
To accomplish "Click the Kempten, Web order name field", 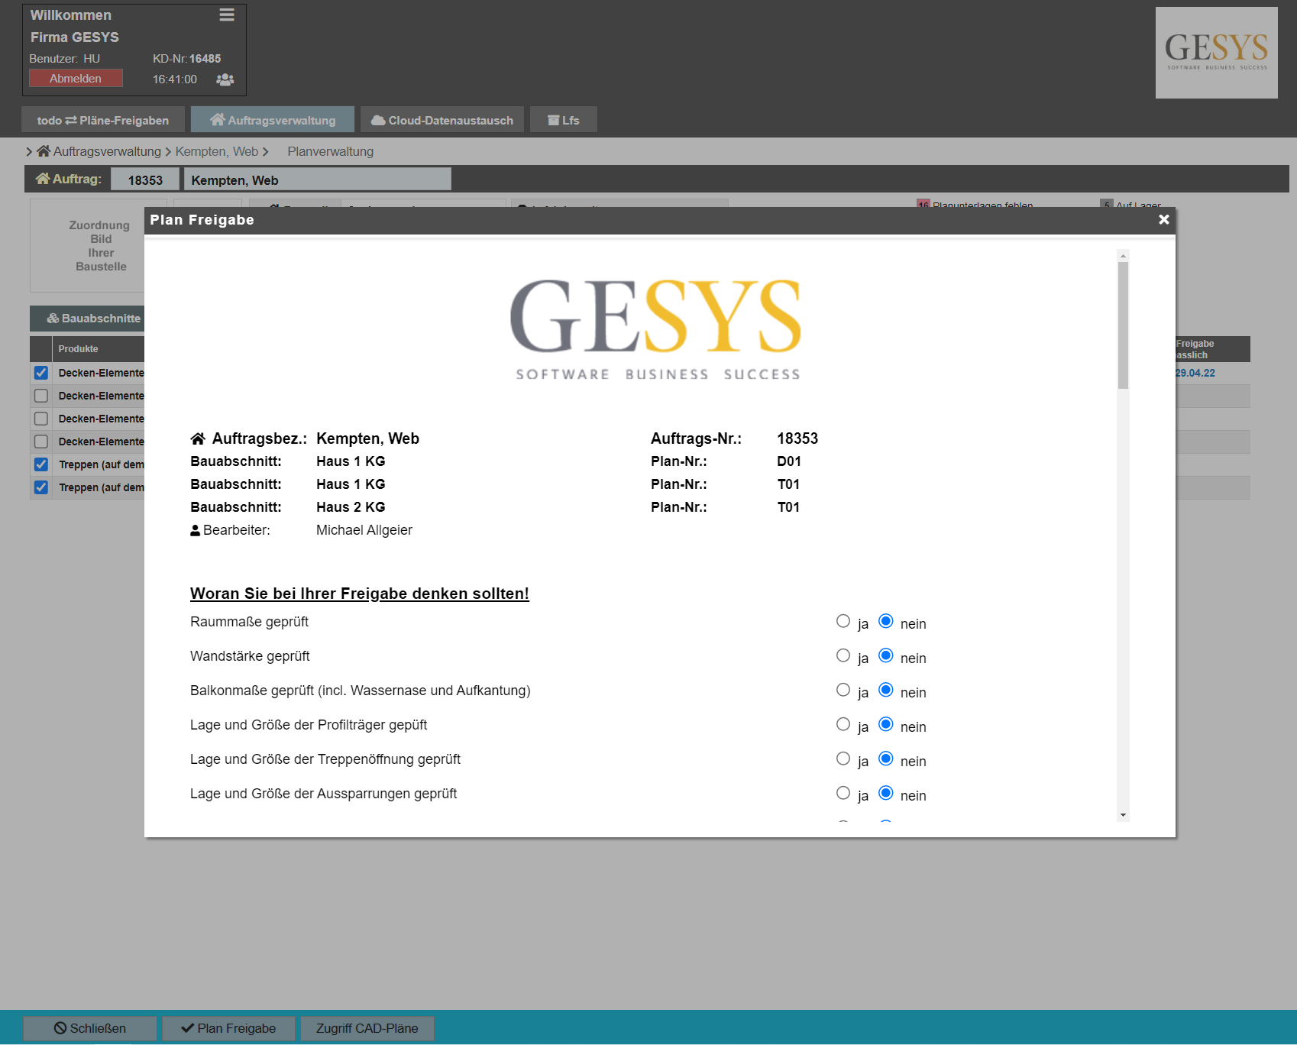I will [318, 180].
